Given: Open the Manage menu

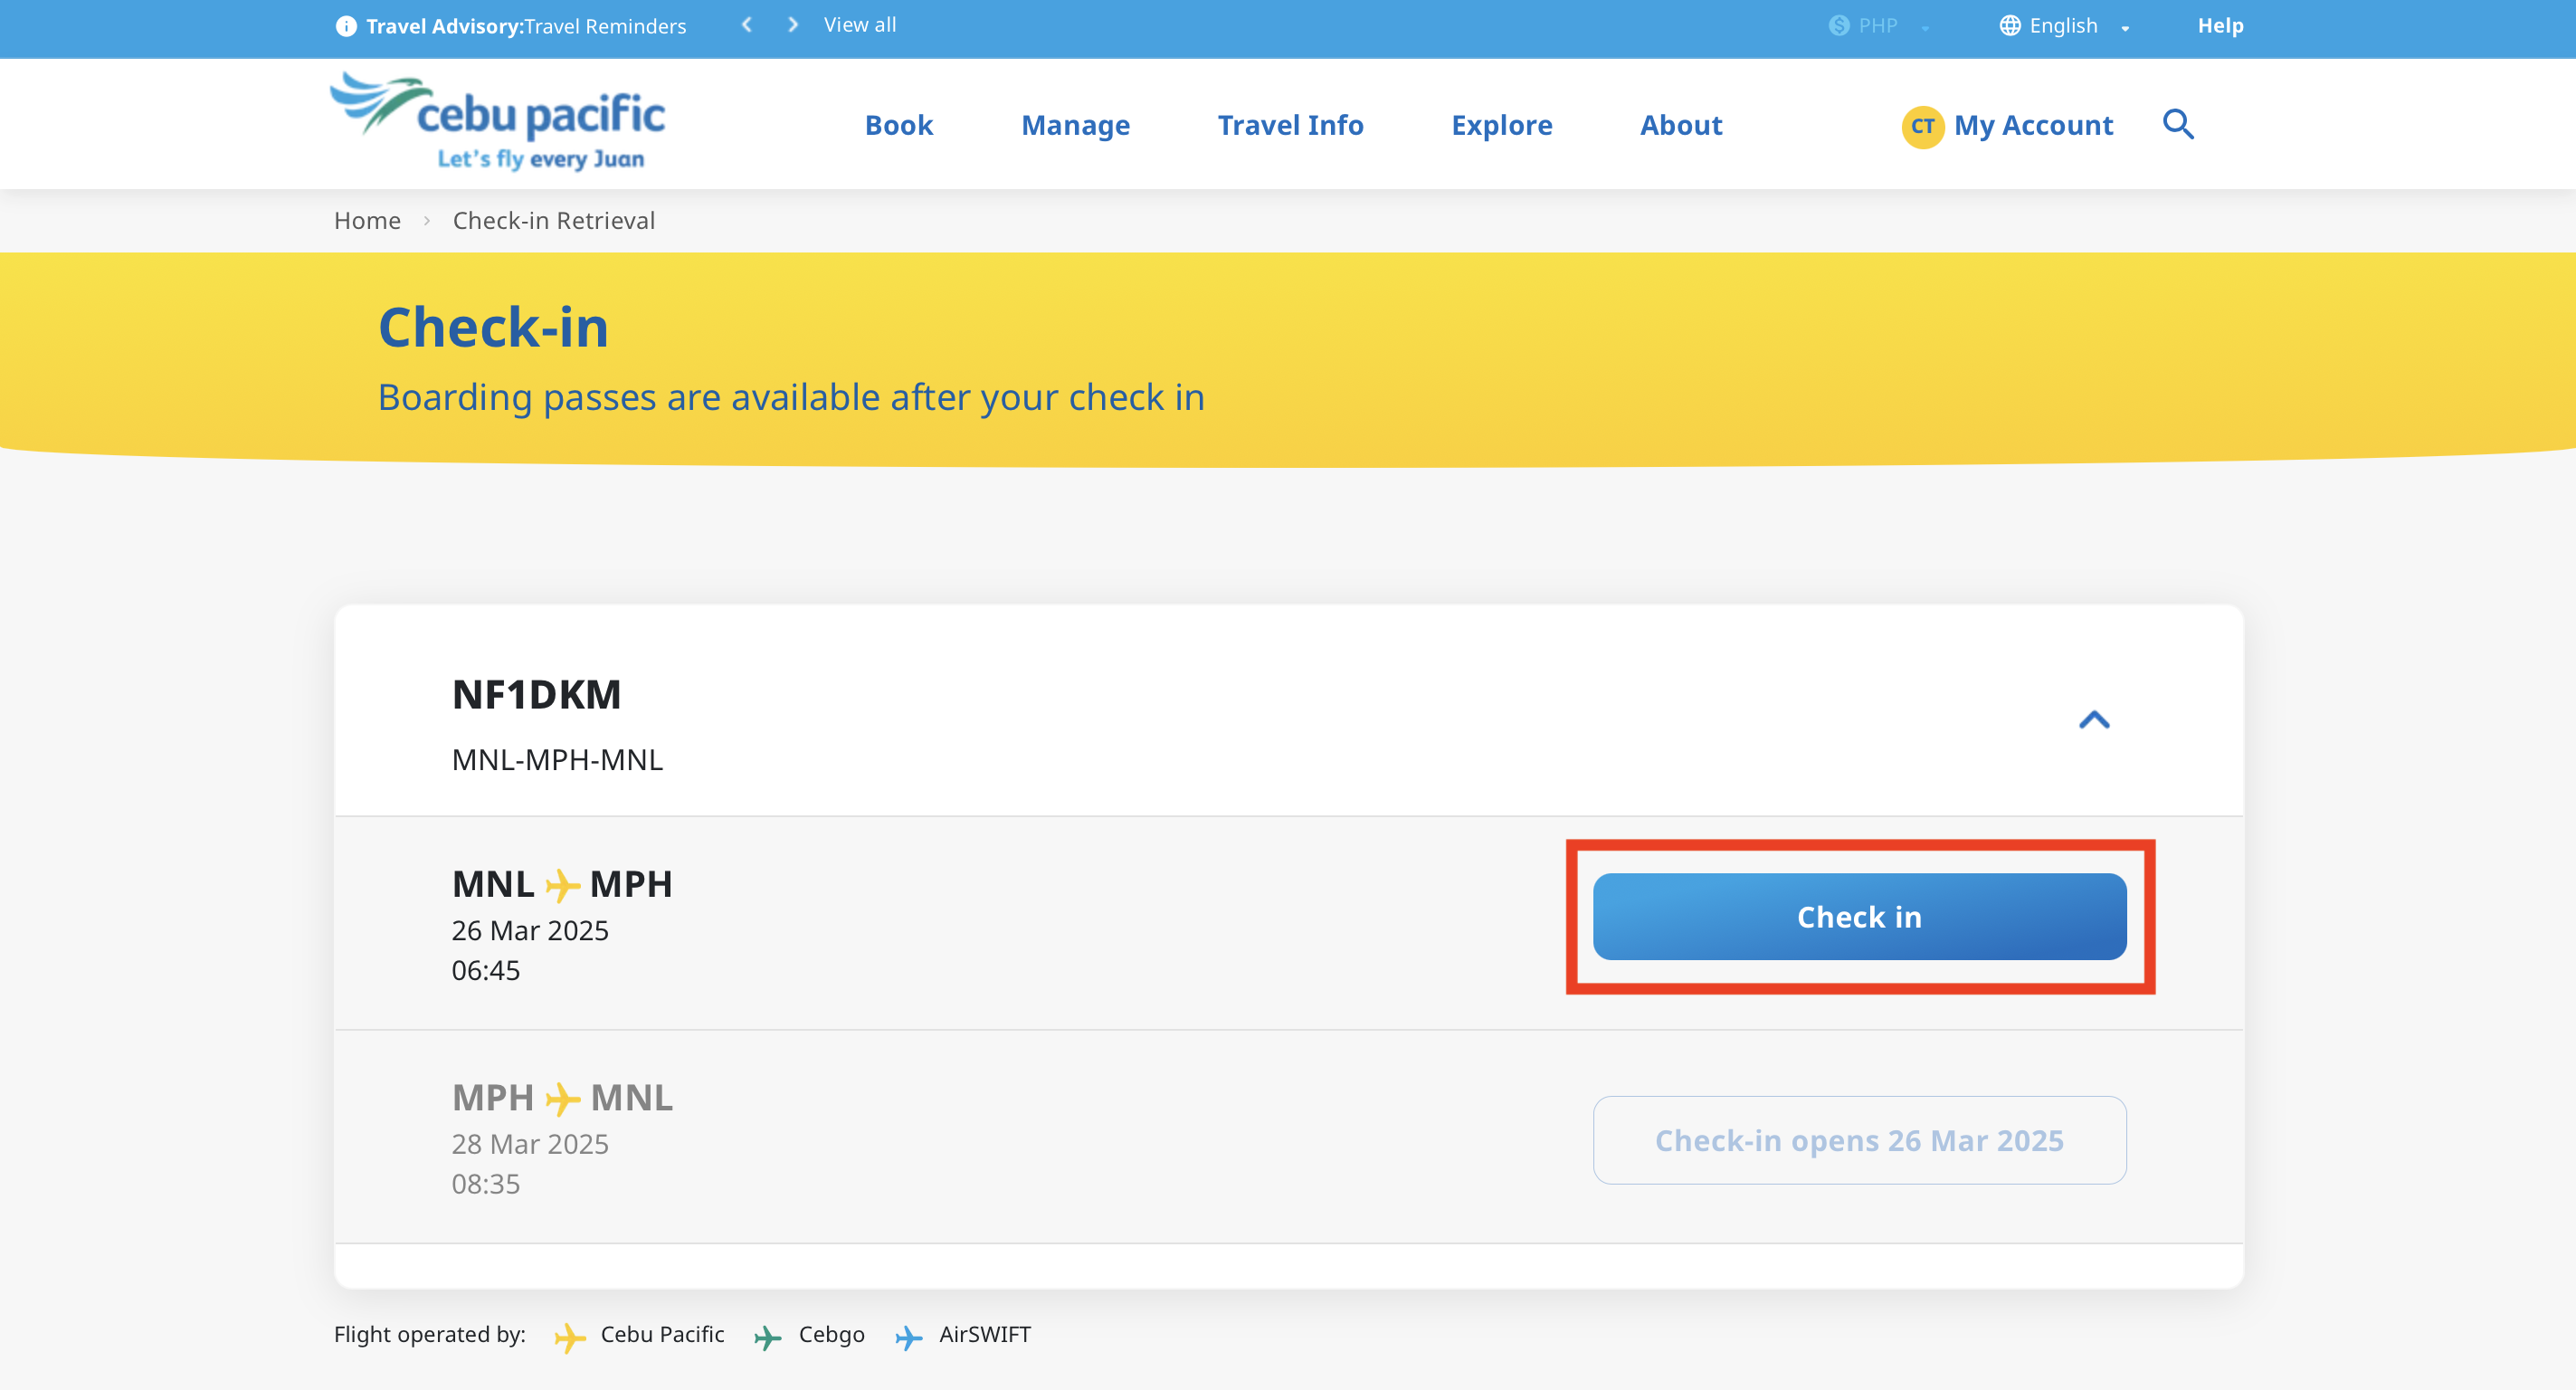Looking at the screenshot, I should pos(1075,125).
